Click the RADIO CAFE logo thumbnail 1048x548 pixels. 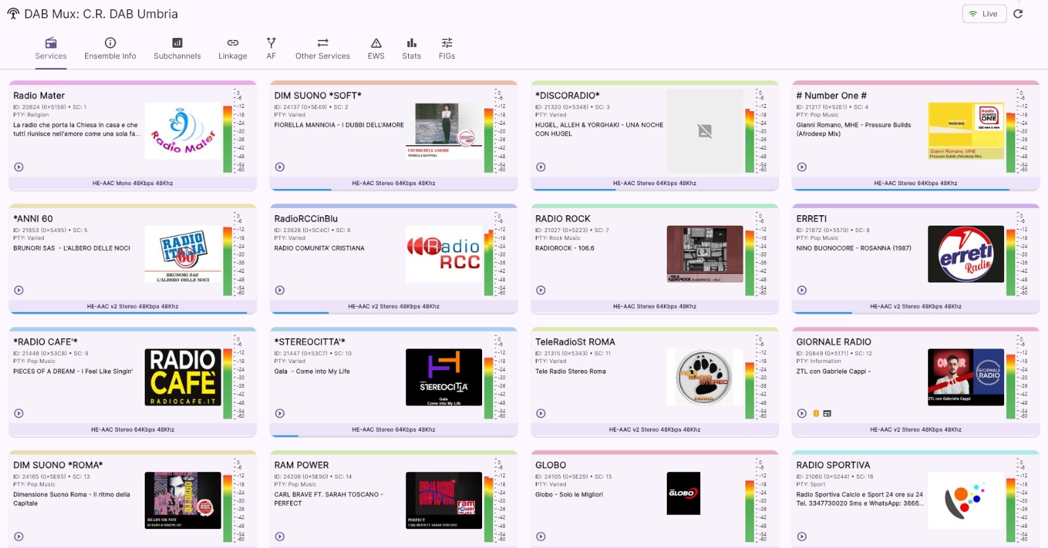pyautogui.click(x=183, y=377)
